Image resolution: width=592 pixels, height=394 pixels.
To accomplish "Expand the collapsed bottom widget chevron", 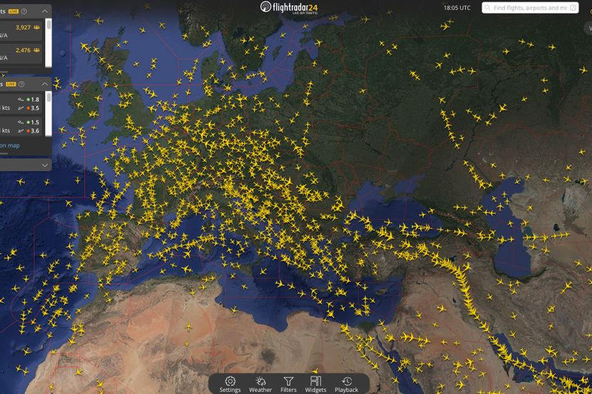I will coord(45,165).
